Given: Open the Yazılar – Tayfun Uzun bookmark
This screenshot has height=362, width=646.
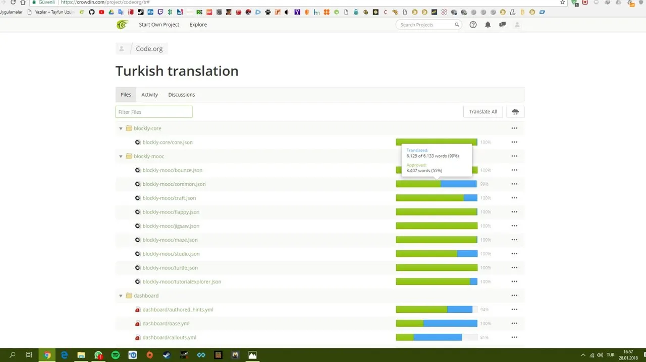Looking at the screenshot, I should [51, 12].
